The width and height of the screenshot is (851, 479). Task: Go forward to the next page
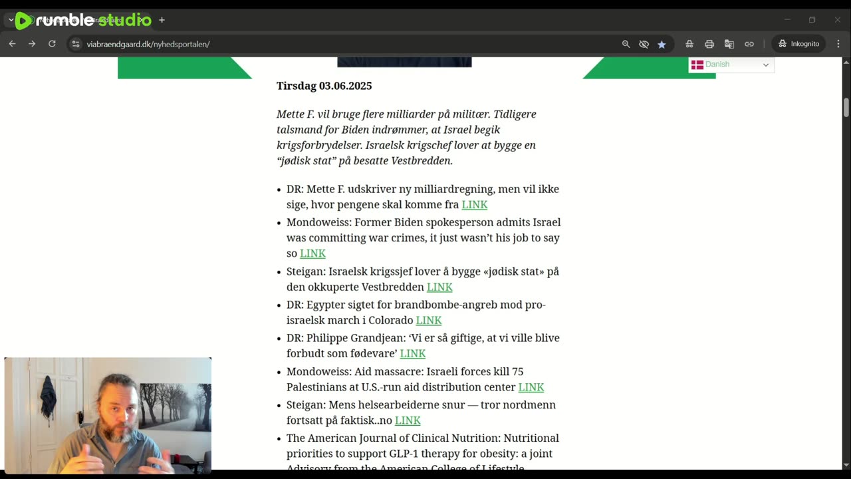pyautogui.click(x=32, y=44)
